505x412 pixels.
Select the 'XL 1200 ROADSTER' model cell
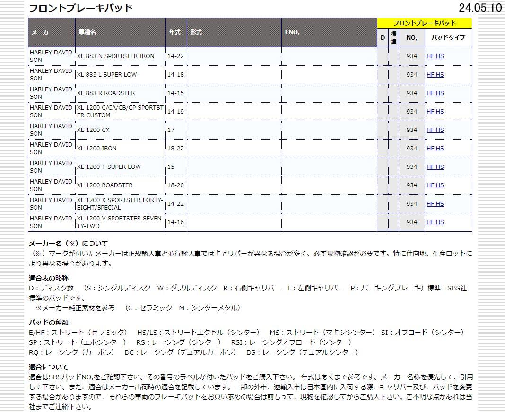(x=121, y=185)
